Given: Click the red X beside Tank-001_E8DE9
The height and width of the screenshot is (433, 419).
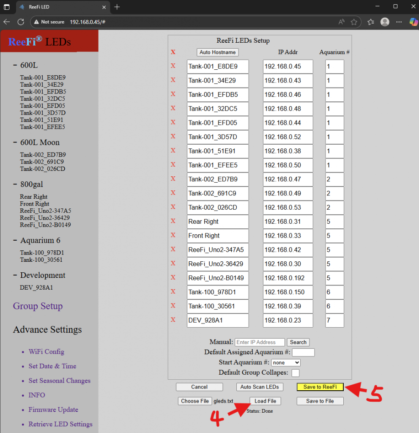Looking at the screenshot, I should (173, 66).
